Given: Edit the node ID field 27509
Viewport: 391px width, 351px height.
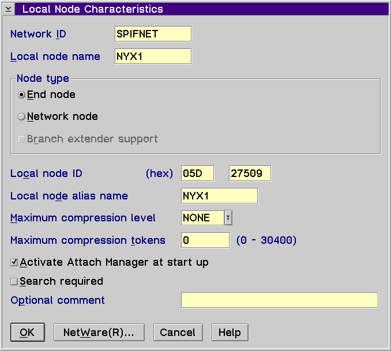Looking at the screenshot, I should point(250,173).
